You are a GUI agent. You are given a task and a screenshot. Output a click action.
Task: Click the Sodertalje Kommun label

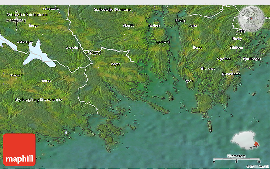coord(112,10)
